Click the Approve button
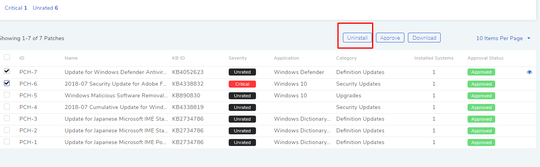 [x=390, y=38]
